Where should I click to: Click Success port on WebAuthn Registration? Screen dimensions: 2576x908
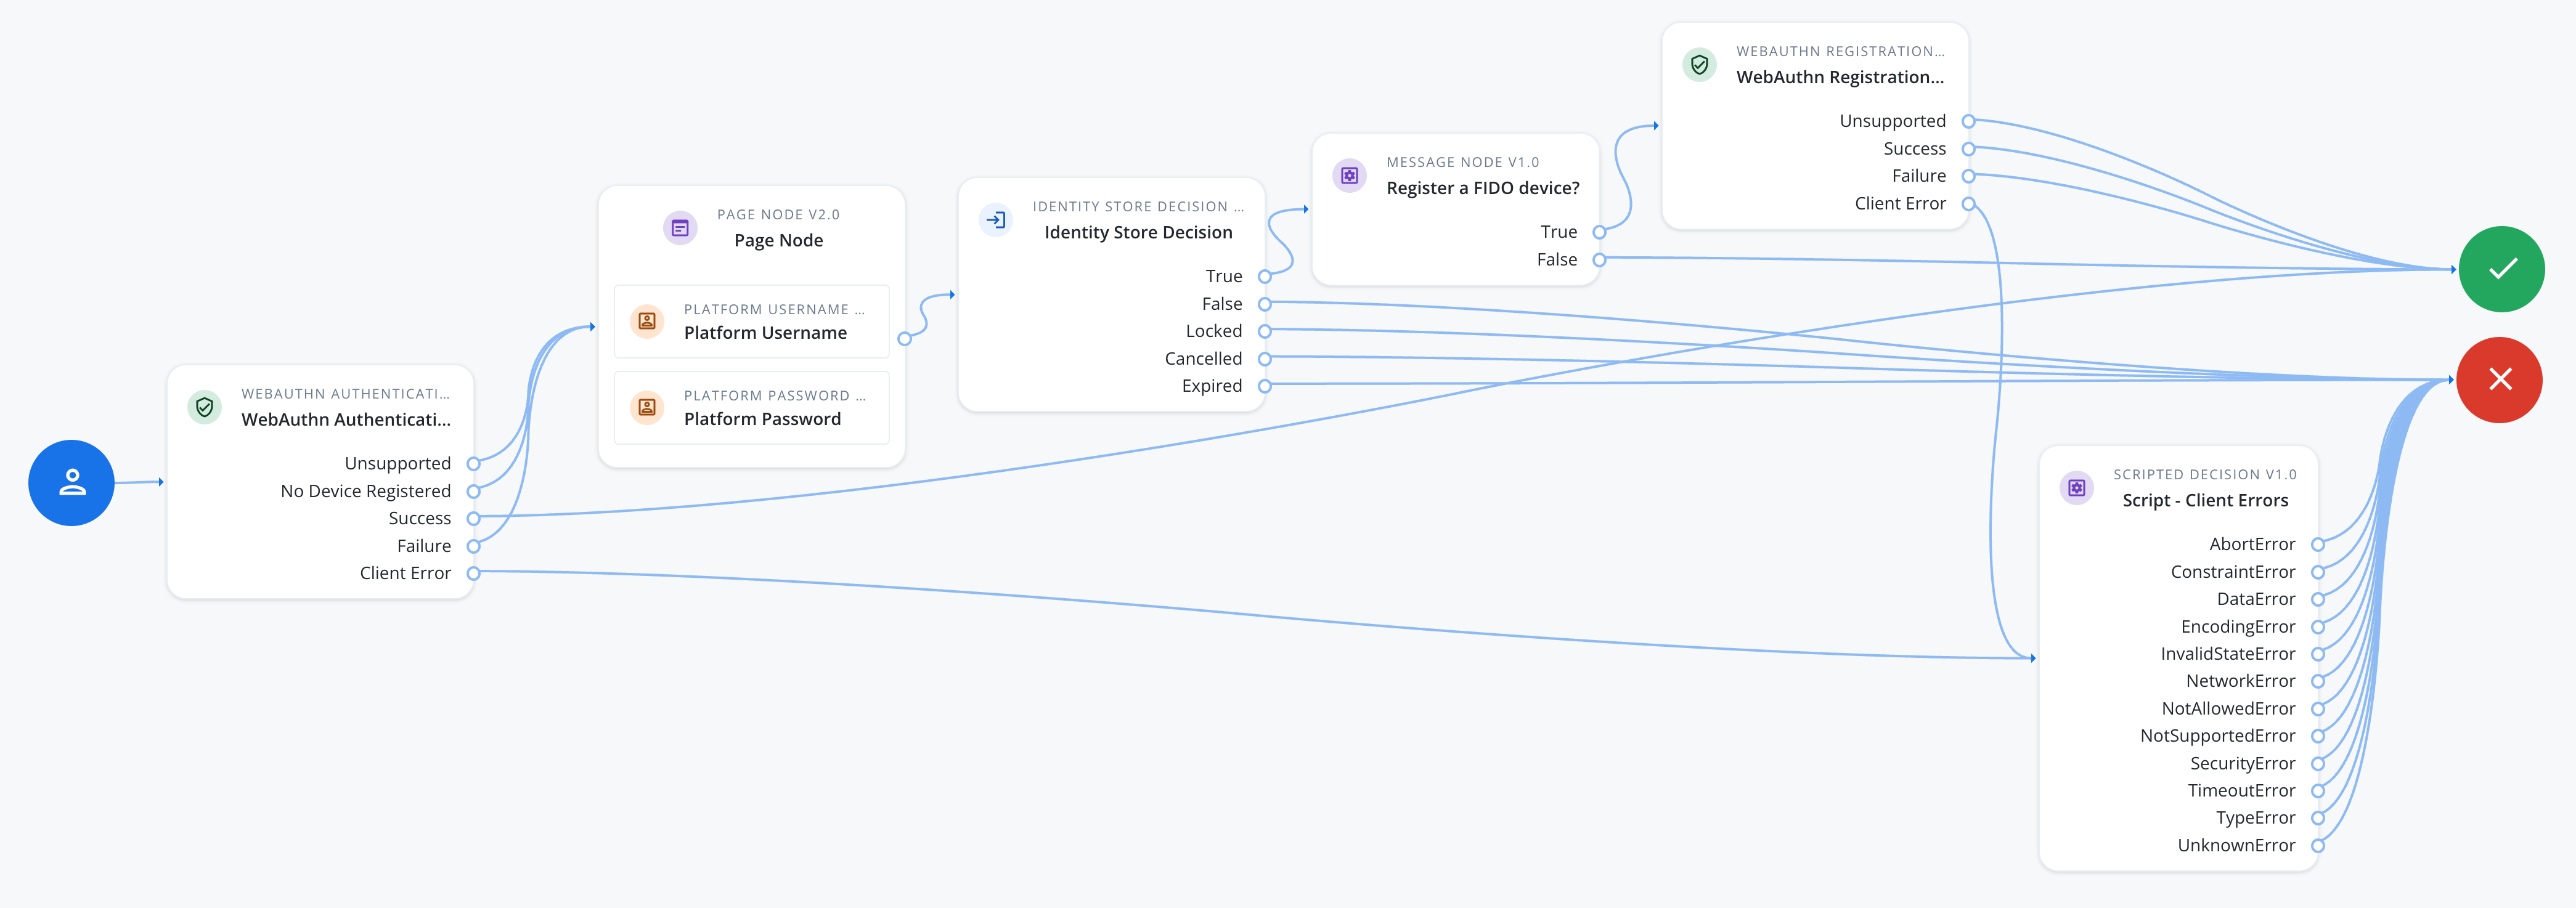(x=1968, y=149)
